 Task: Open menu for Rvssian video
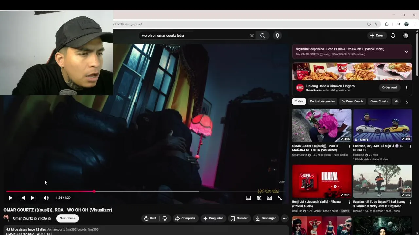pyautogui.click(x=410, y=202)
